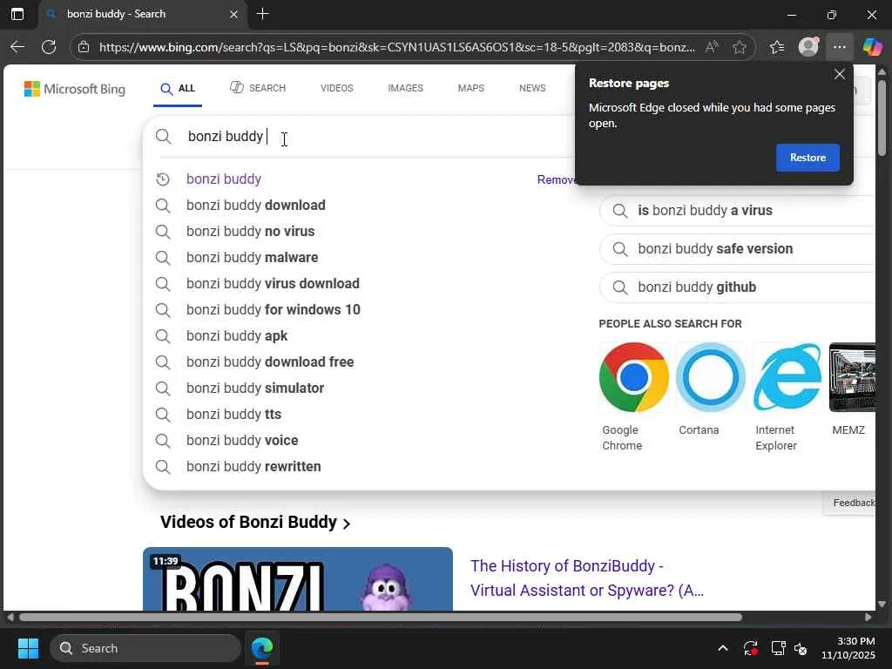Click the taskbar Search box
This screenshot has width=892, height=669.
coord(145,648)
